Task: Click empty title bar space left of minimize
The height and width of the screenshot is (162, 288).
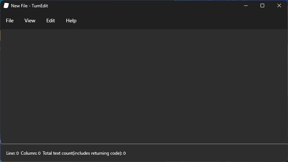Action: [x=147, y=6]
